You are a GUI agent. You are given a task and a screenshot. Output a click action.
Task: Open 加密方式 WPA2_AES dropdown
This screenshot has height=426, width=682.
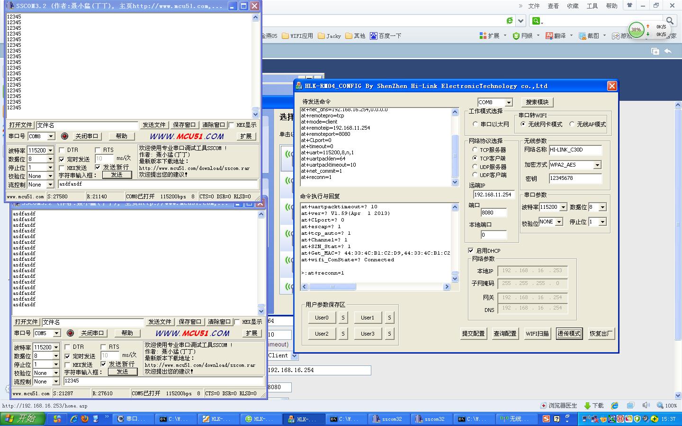597,165
